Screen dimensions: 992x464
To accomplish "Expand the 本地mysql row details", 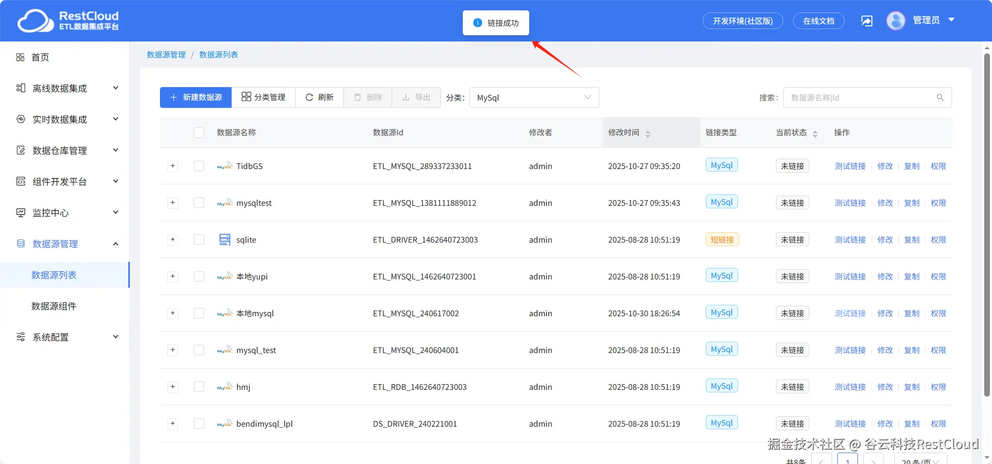I will pyautogui.click(x=173, y=313).
